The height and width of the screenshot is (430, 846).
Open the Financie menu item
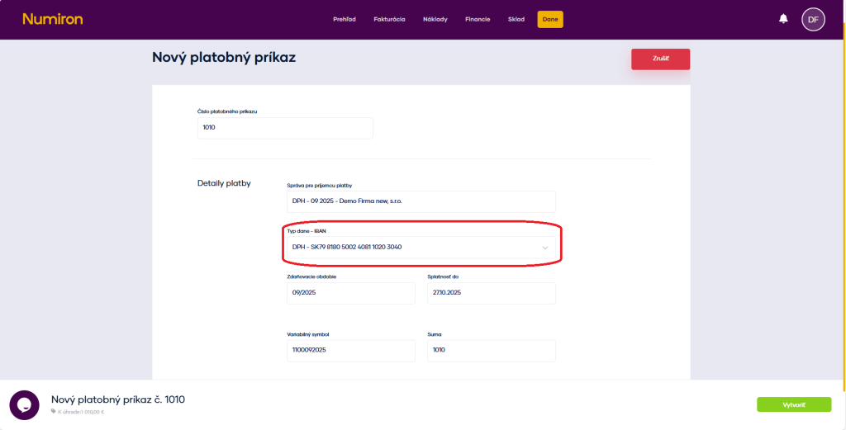[x=478, y=19]
